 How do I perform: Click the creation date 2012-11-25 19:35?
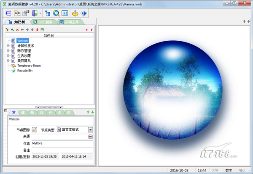tap(46, 156)
